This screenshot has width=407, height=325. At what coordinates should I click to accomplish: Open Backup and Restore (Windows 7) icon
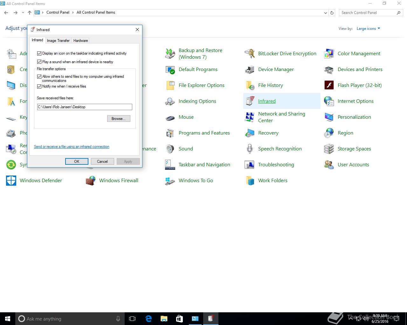(x=170, y=54)
